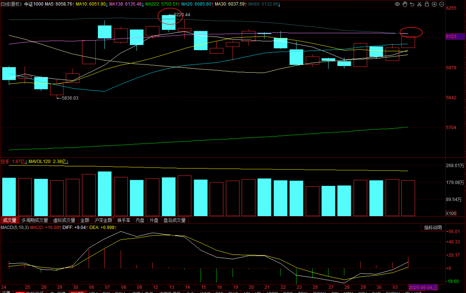Select date 24 on the time axis
The image size is (466, 293).
point(4,287)
